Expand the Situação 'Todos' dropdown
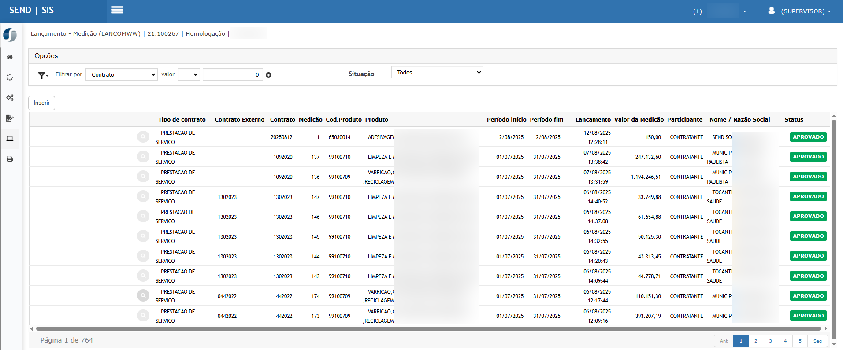 point(437,73)
